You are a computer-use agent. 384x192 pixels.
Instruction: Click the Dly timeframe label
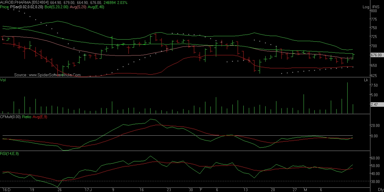click(381, 189)
